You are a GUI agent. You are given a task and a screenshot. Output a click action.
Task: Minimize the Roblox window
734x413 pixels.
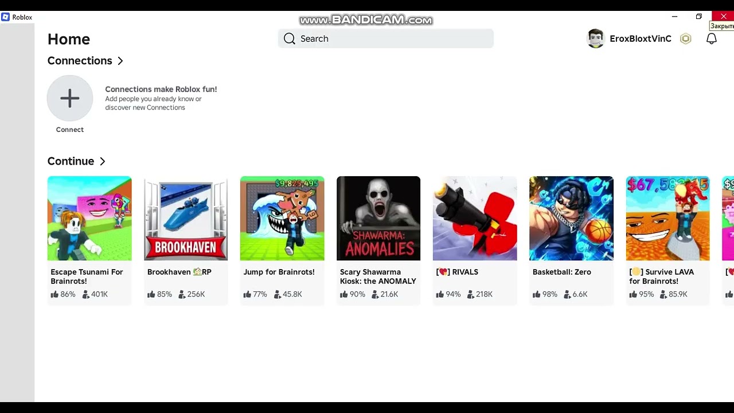point(675,17)
